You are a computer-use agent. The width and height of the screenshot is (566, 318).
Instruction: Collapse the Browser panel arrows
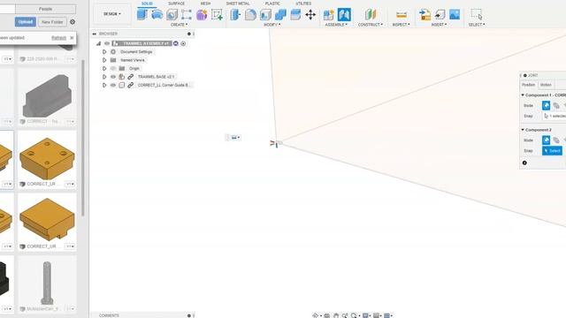pyautogui.click(x=95, y=34)
